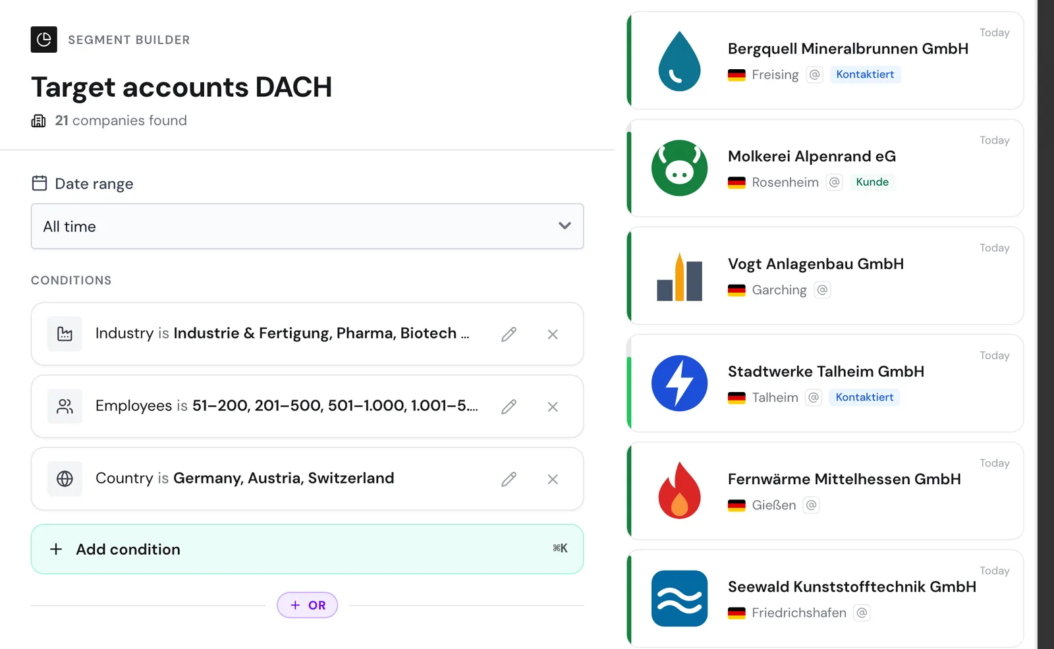Click the German flag beside Talheim city
This screenshot has width=1054, height=649.
(736, 398)
